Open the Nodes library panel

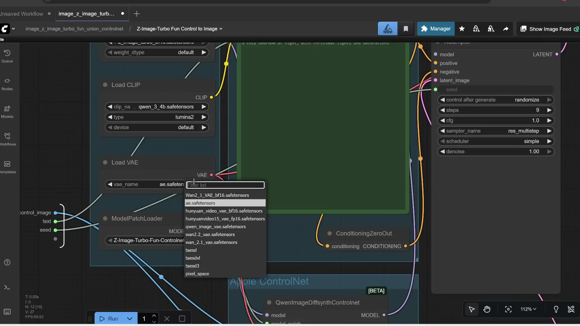pyautogui.click(x=7, y=84)
